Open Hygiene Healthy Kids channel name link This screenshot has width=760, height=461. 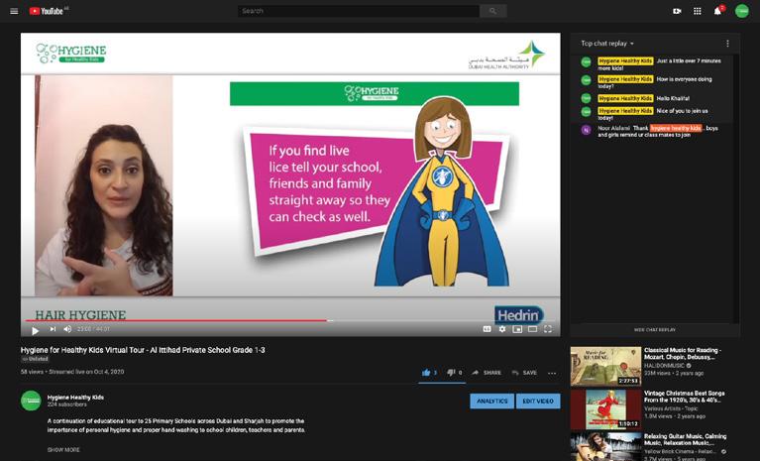pyautogui.click(x=75, y=397)
